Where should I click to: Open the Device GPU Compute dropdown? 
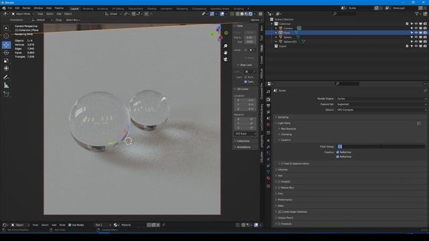[x=381, y=110]
